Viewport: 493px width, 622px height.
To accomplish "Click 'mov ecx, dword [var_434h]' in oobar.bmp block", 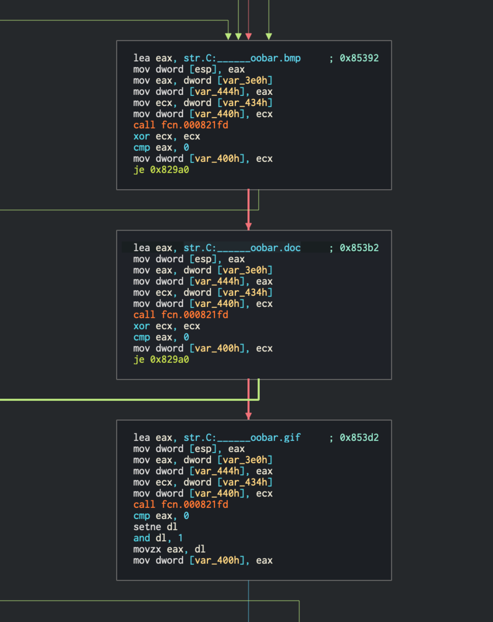I will [203, 103].
